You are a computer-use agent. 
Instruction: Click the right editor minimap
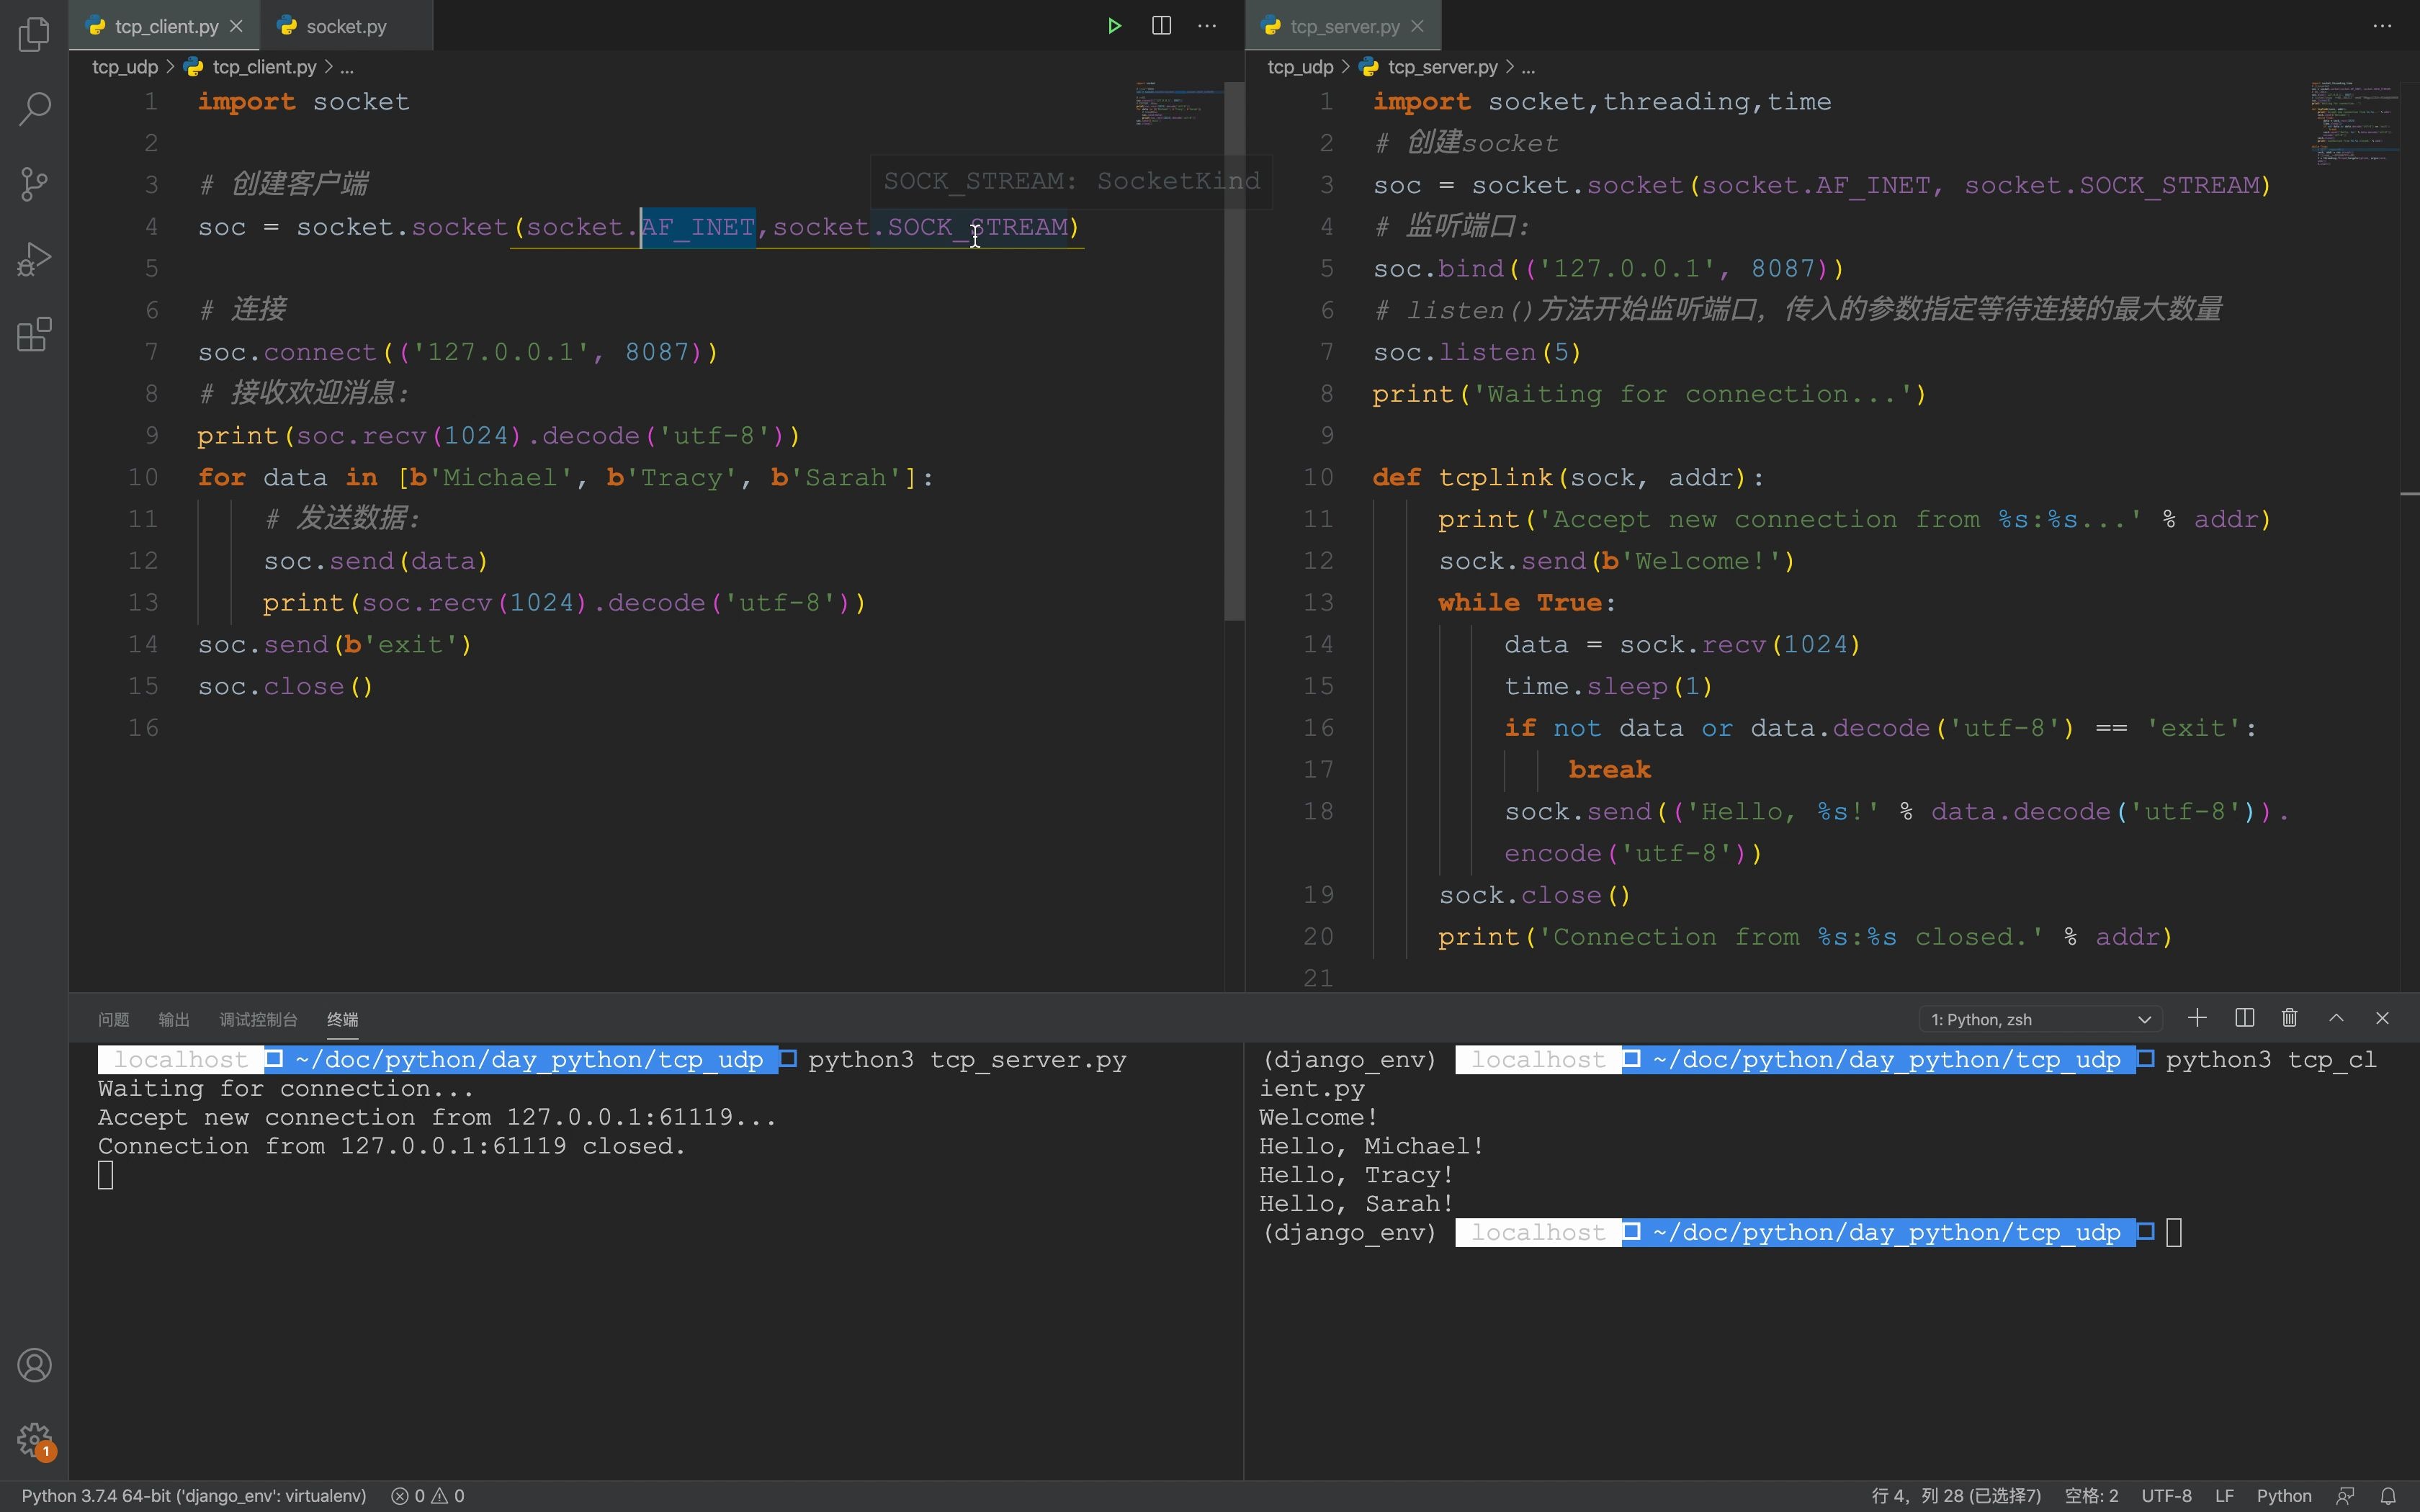tap(2355, 123)
